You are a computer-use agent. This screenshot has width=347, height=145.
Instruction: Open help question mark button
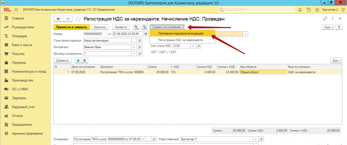(339, 27)
